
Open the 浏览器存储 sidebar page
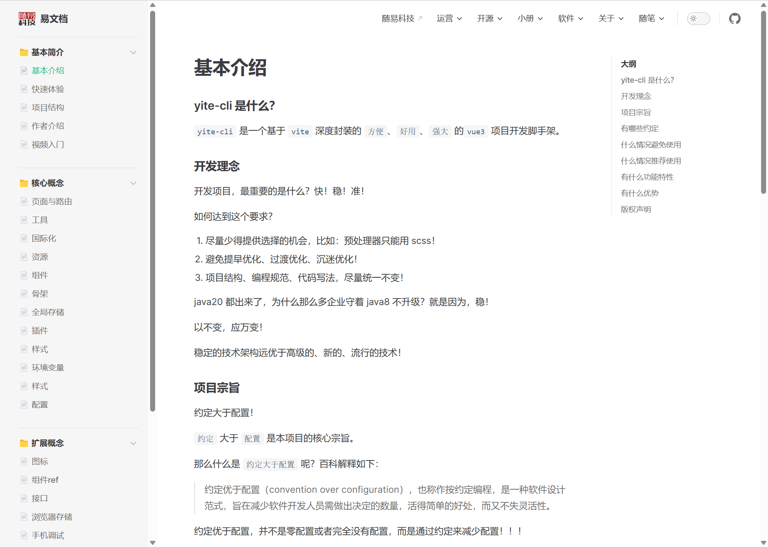point(52,517)
